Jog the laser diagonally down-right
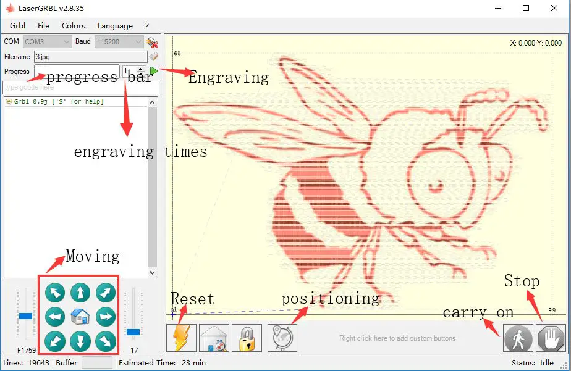This screenshot has height=371, width=571. (106, 341)
